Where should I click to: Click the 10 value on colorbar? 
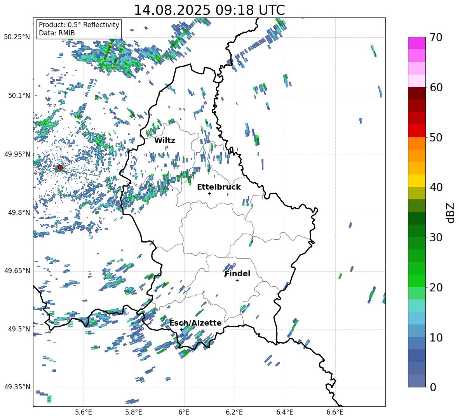[436, 338]
